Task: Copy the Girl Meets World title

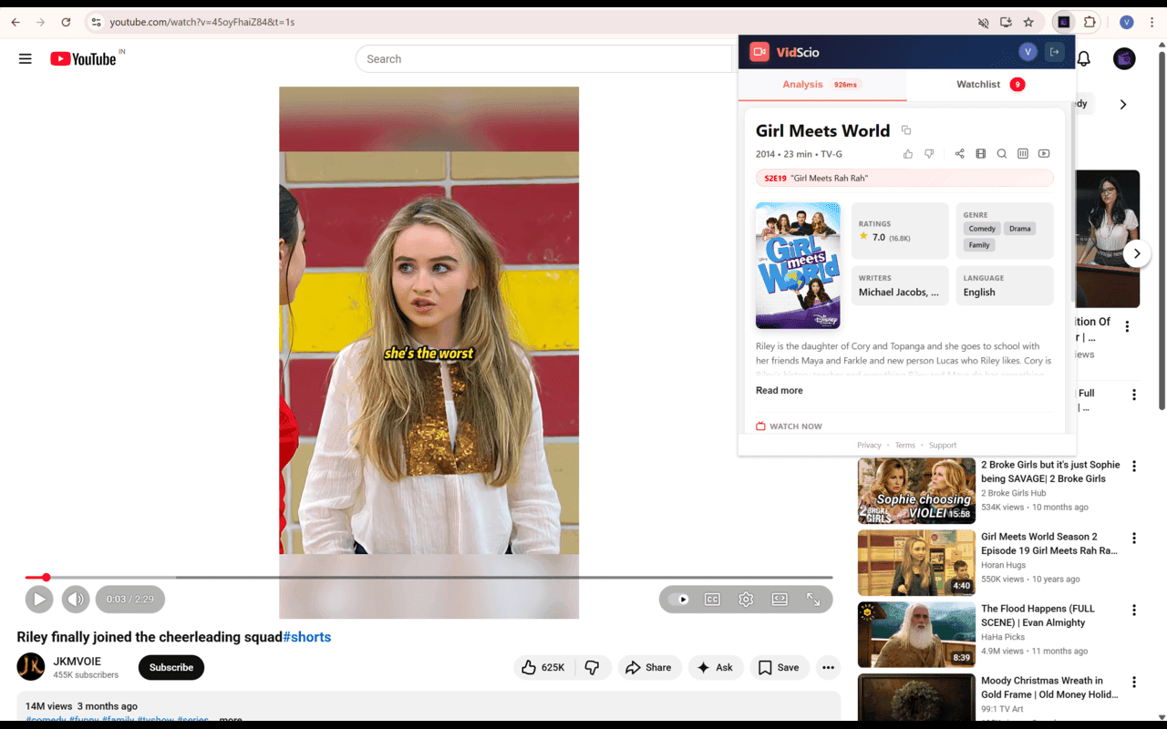Action: [906, 130]
